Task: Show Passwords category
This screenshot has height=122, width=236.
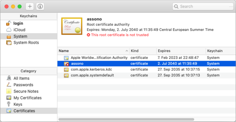Action: tap(29, 85)
